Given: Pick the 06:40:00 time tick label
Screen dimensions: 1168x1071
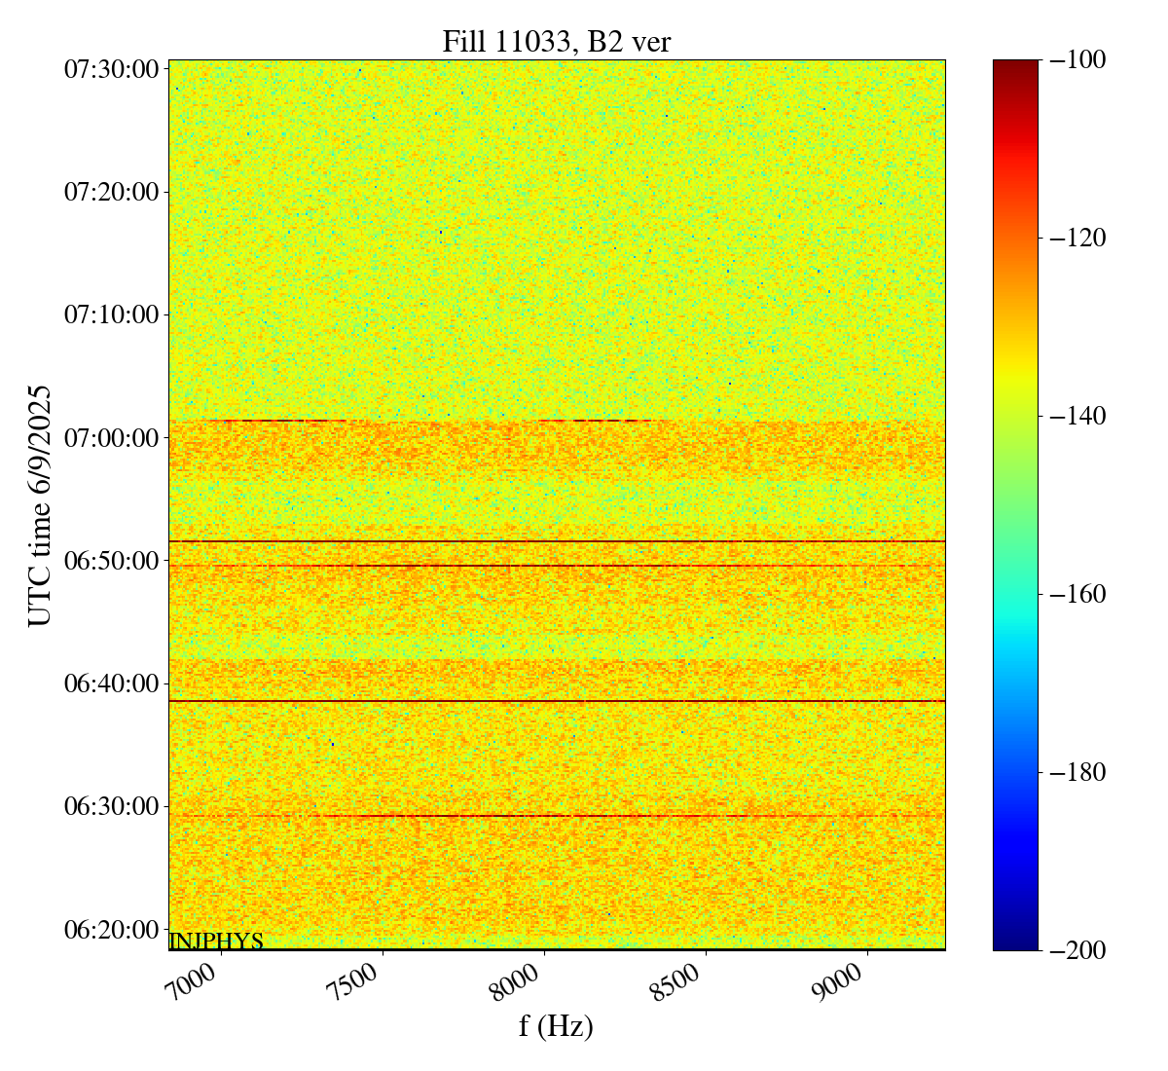Looking at the screenshot, I should coord(111,683).
